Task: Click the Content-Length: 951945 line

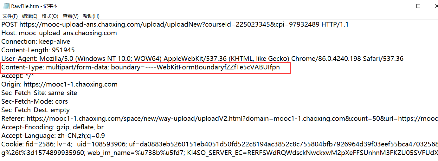Action: 38,50
